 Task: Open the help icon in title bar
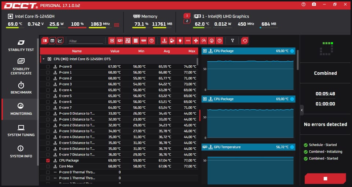tap(304, 4)
